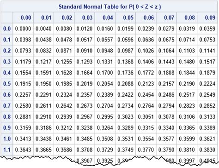Click the table entry 0.2224
Screen dimensions: 219x168
pos(207,84)
